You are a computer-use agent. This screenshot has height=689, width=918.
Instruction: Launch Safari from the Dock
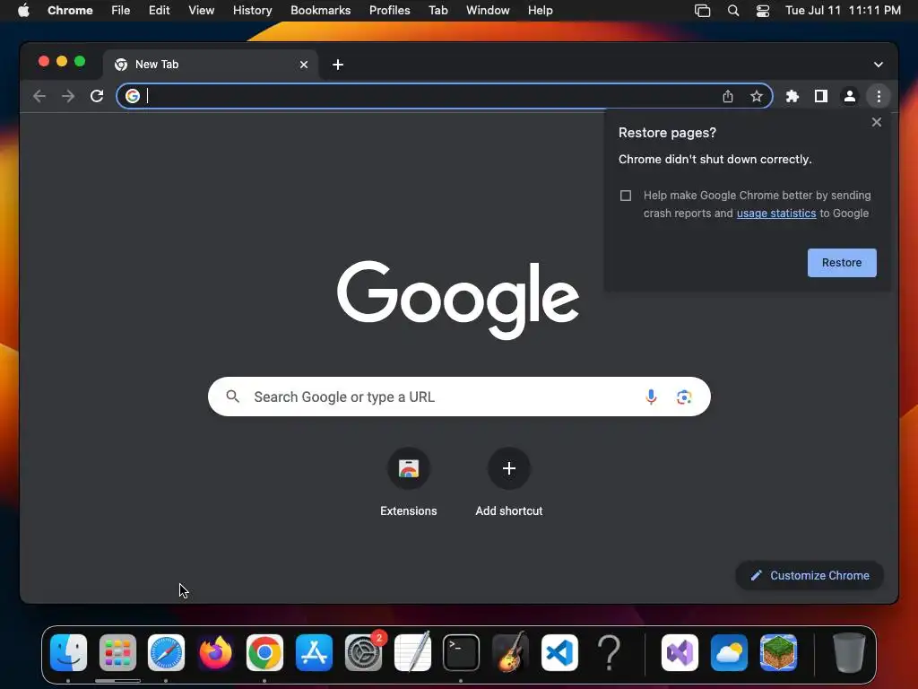tap(166, 653)
